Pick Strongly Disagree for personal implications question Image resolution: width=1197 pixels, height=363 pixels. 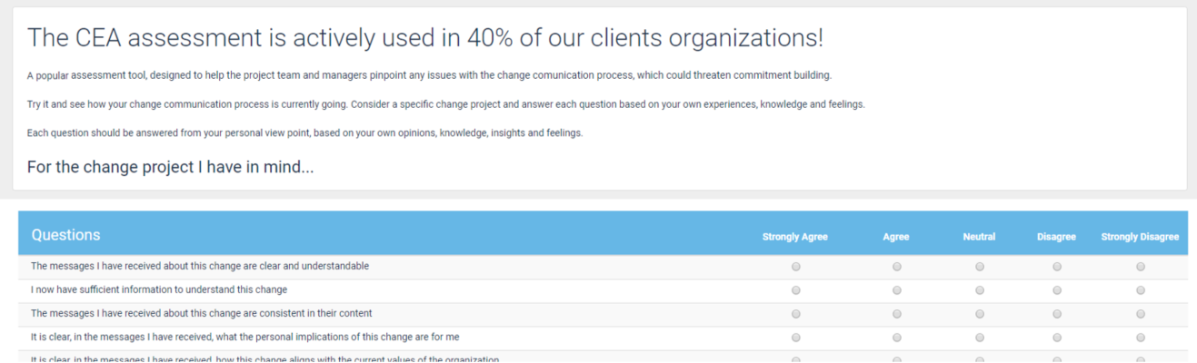tap(1141, 338)
